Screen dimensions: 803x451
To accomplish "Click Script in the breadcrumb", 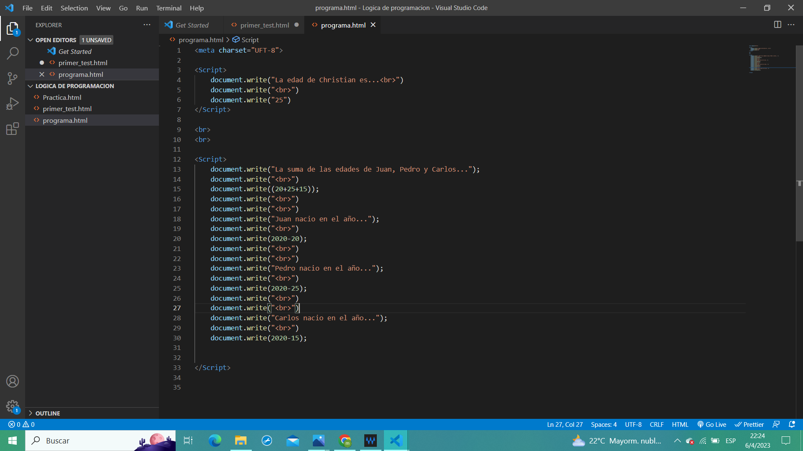I will [250, 40].
